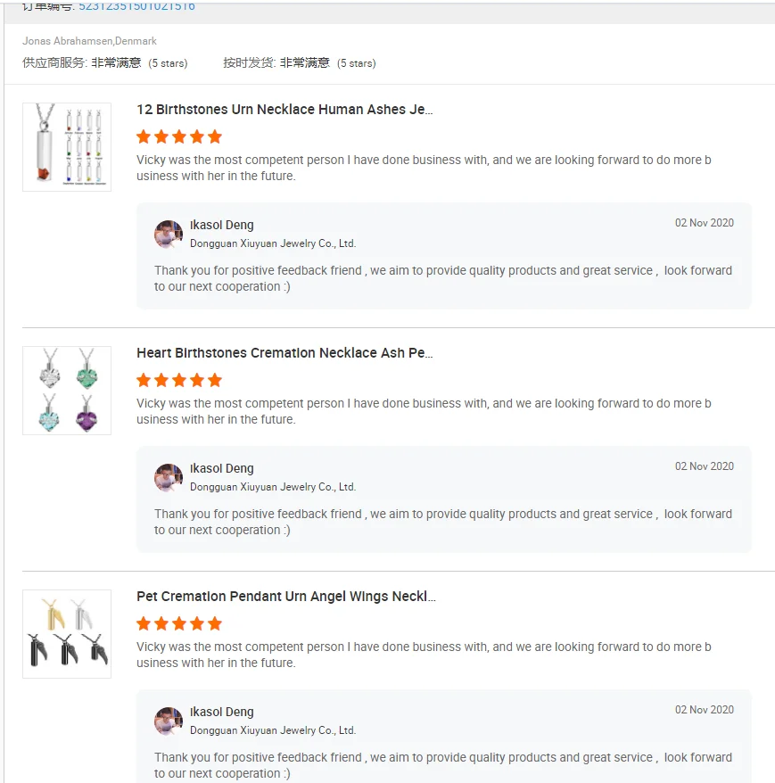This screenshot has height=783, width=775.
Task: Click Ikasol Deng's avatar in third reply
Action: (169, 721)
